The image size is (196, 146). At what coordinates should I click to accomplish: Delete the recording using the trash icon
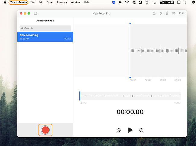167,13
